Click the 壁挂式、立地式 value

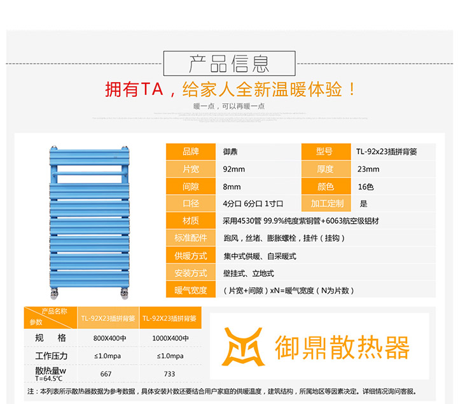[248, 273]
